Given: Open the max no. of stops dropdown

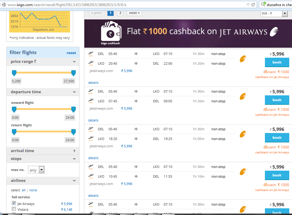Looking at the screenshot, I should pos(36,170).
